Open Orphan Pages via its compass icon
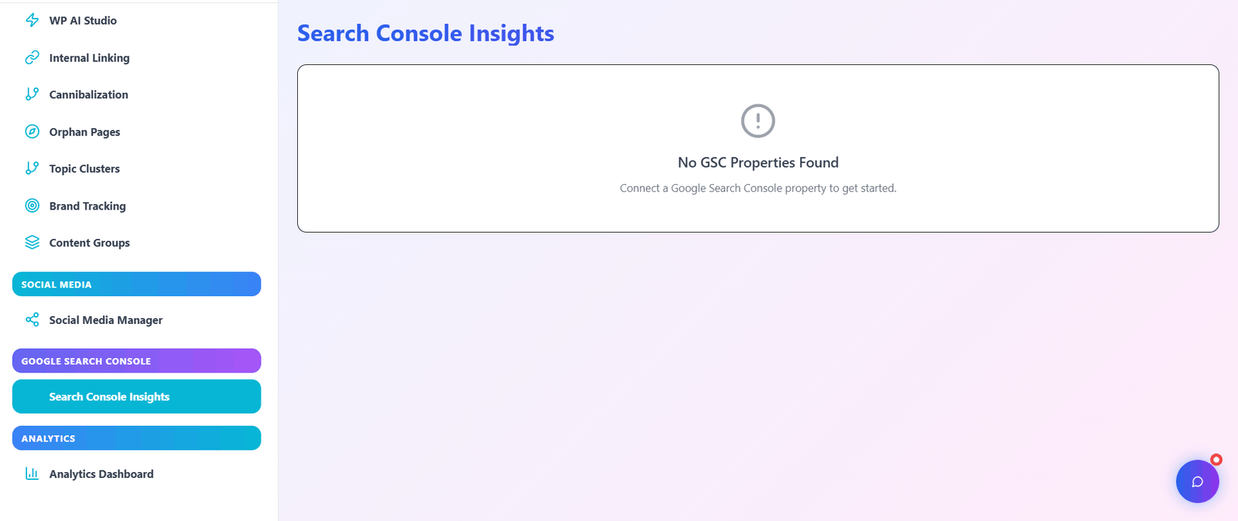This screenshot has height=521, width=1238. [32, 131]
